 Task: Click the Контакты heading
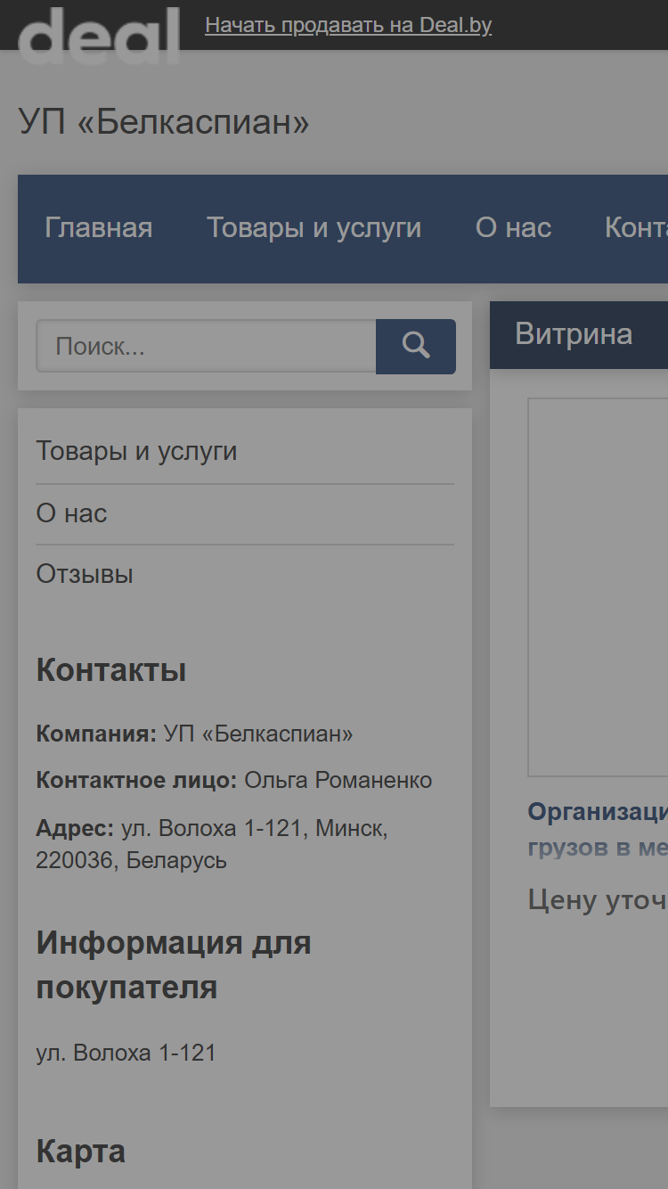[111, 670]
